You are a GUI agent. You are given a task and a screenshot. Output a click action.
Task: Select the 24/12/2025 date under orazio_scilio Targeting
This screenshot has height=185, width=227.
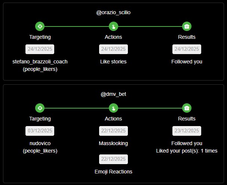tap(40, 49)
